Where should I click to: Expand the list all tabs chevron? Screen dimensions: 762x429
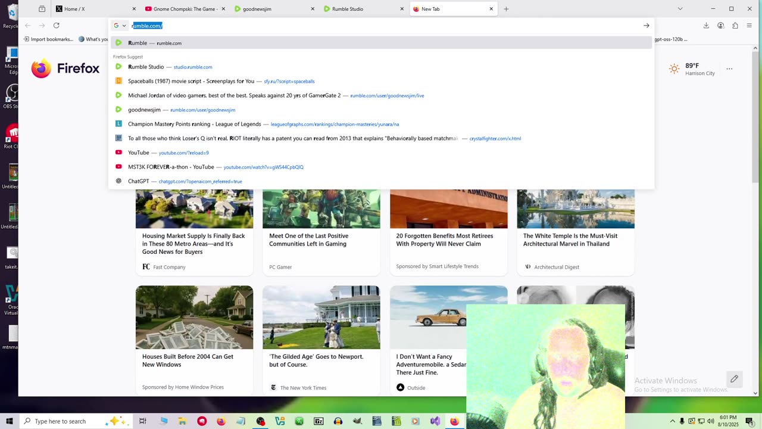click(680, 9)
